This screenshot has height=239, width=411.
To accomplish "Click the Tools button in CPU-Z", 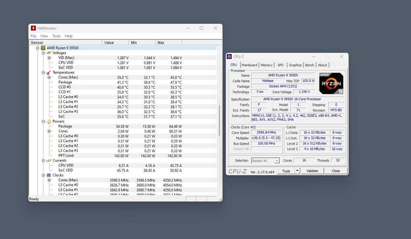I will (x=286, y=171).
